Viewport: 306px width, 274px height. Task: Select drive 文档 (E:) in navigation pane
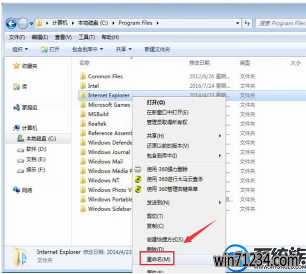click(x=31, y=160)
